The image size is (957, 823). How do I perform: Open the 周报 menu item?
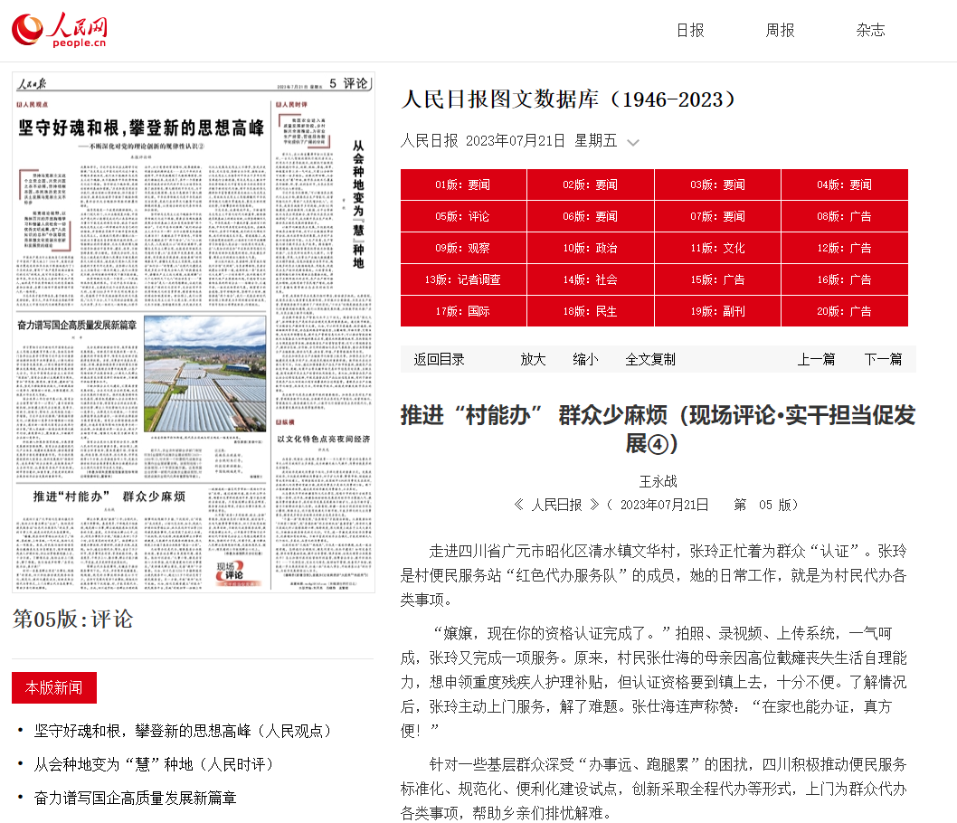coord(780,31)
